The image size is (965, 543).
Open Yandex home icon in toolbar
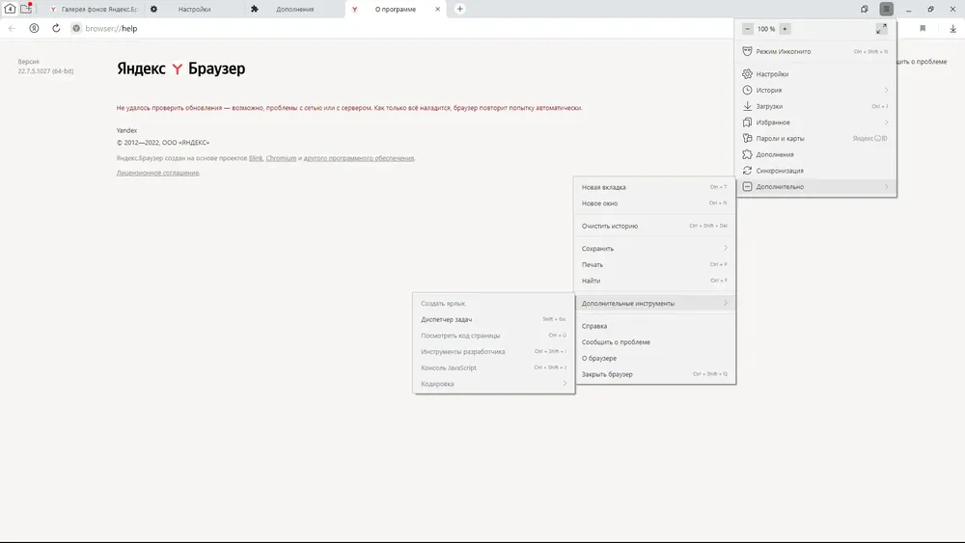pyautogui.click(x=35, y=28)
